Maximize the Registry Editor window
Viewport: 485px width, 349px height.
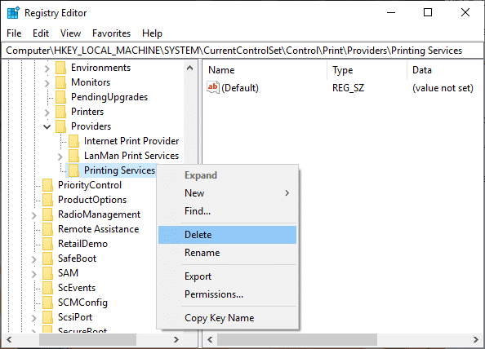(428, 13)
